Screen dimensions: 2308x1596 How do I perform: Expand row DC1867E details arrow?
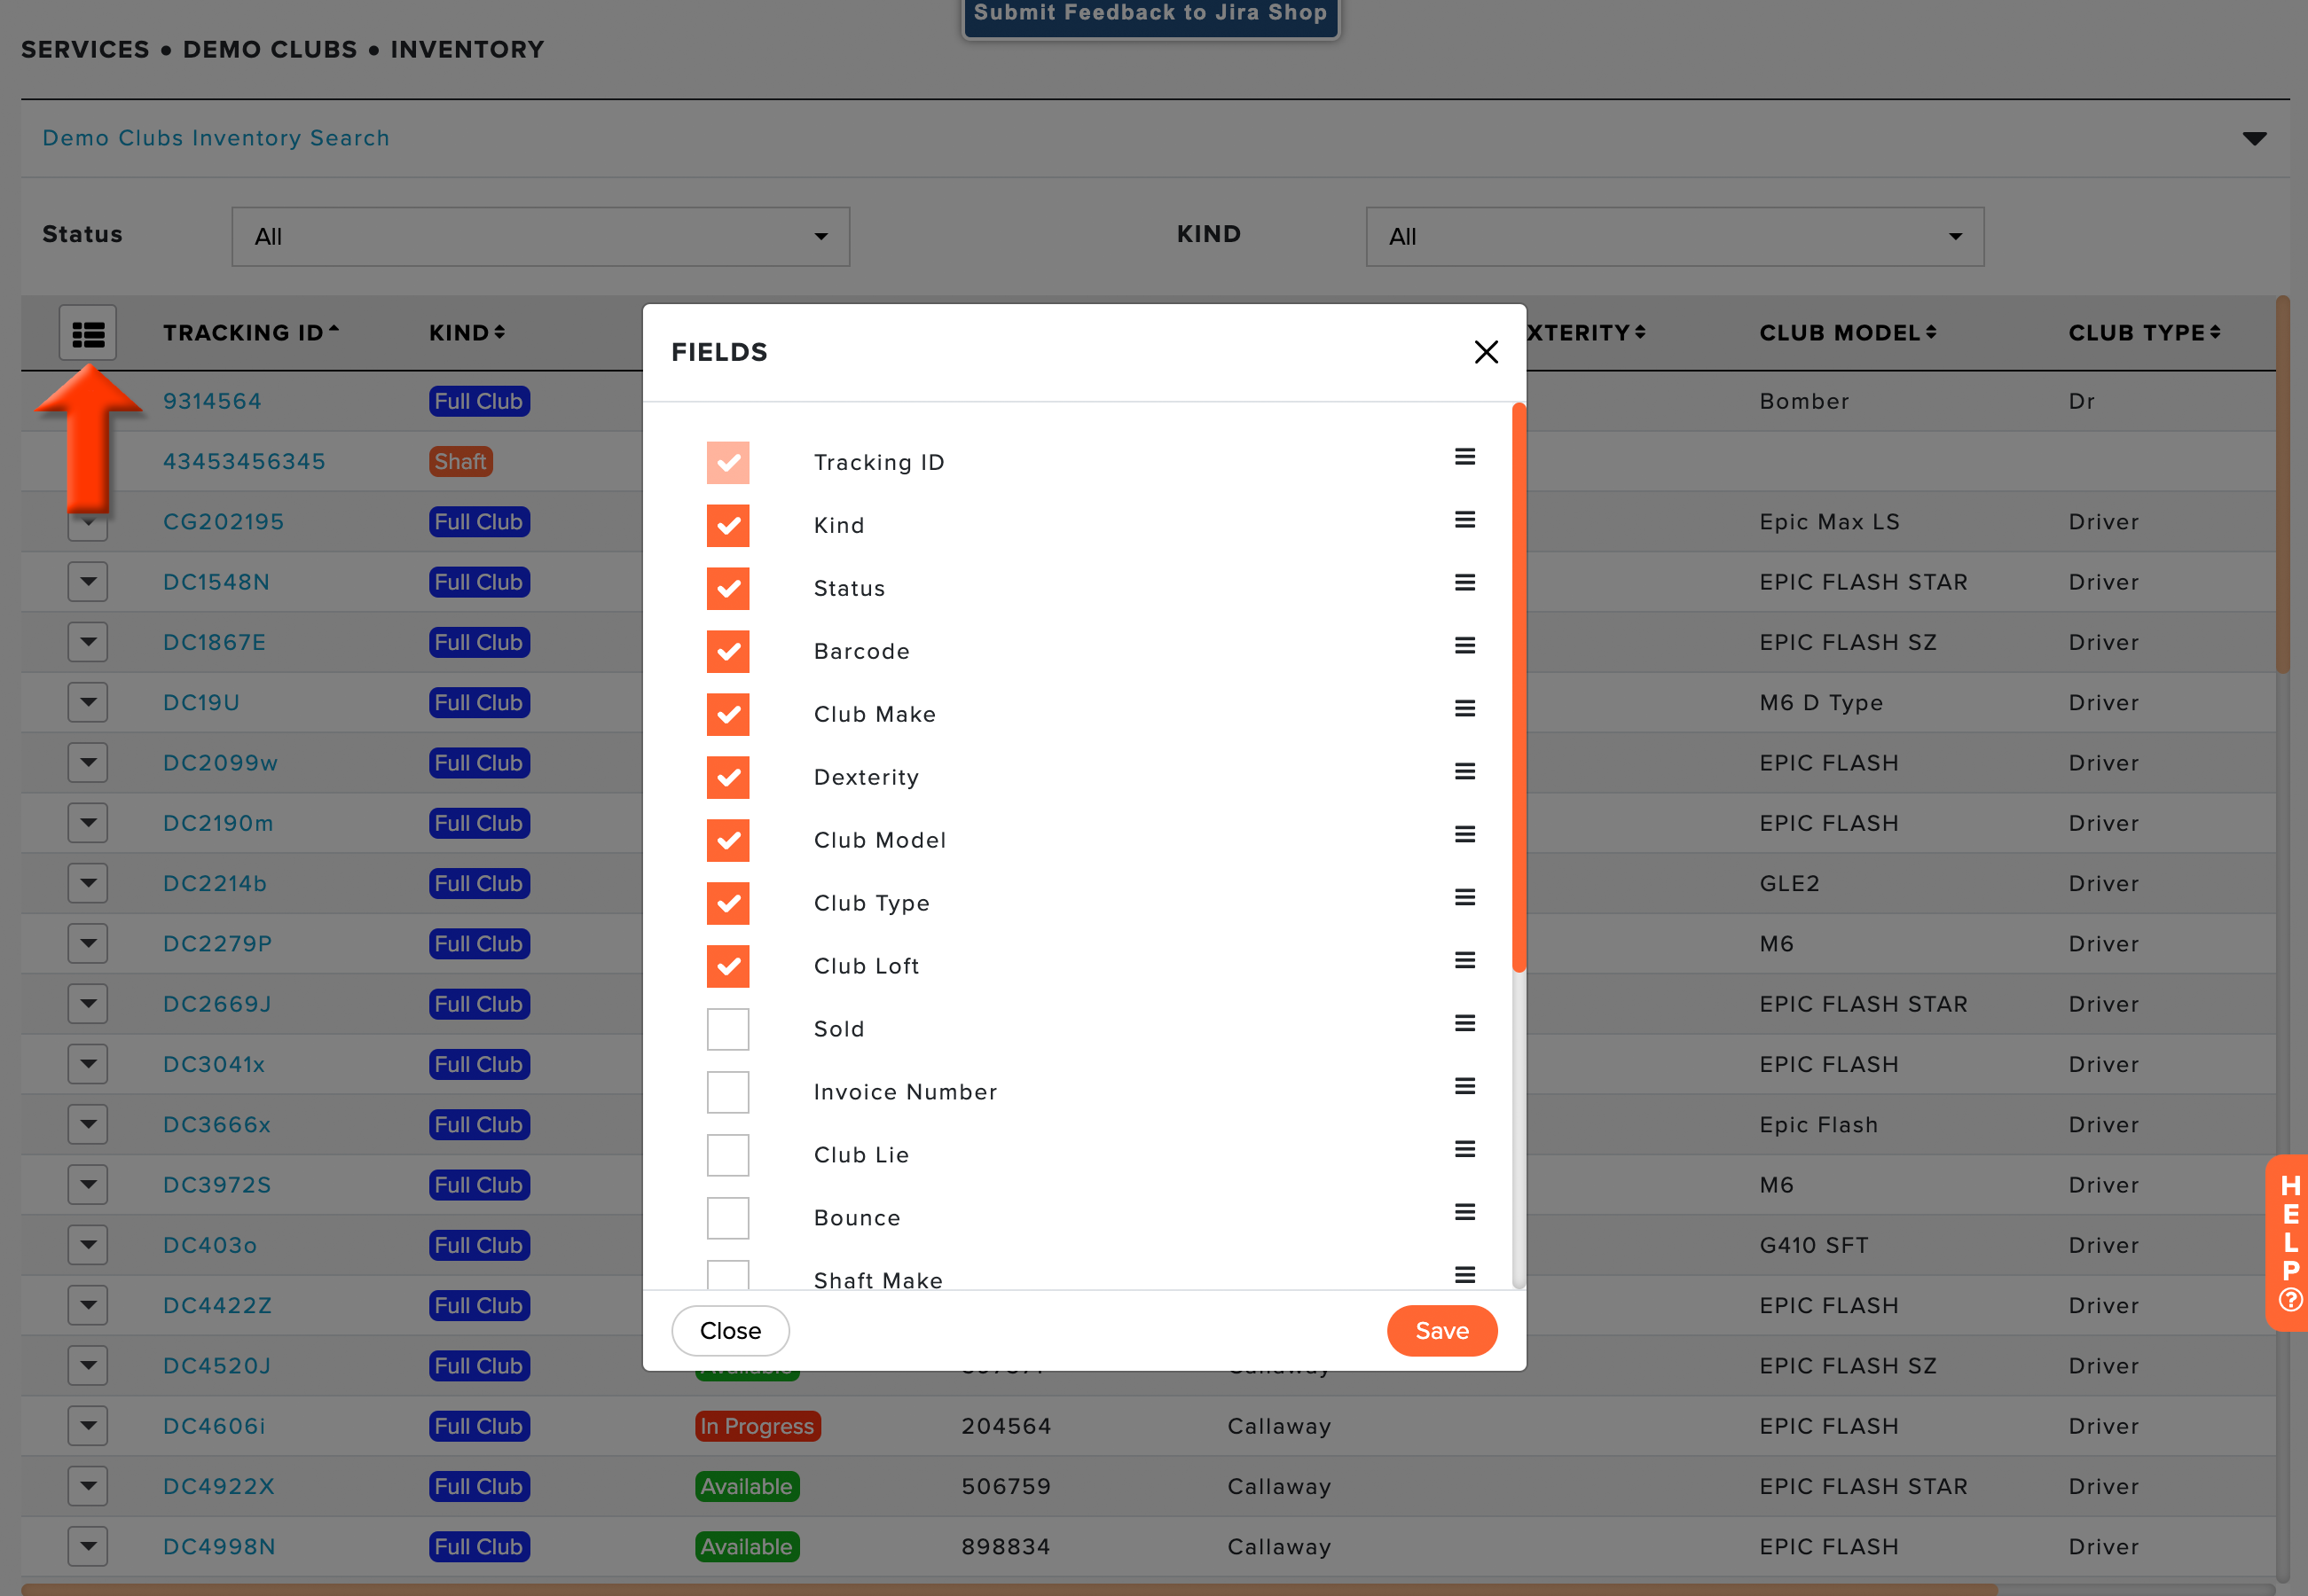tap(88, 642)
